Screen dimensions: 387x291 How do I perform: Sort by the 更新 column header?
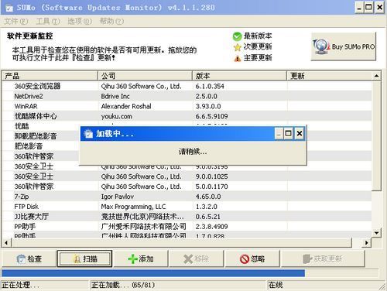(x=330, y=76)
